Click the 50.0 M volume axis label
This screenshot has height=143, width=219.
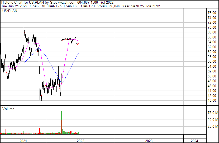213,120
